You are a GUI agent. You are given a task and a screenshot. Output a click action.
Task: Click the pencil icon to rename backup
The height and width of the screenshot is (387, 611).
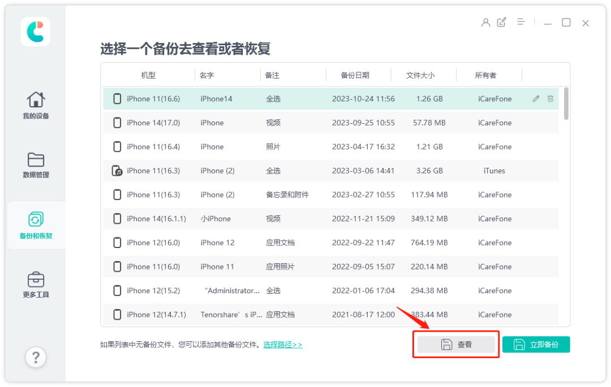[536, 99]
